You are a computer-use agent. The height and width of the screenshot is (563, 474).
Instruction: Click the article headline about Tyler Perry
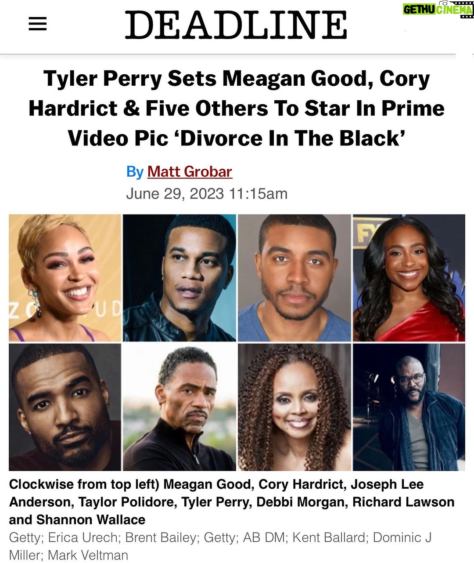click(x=237, y=109)
